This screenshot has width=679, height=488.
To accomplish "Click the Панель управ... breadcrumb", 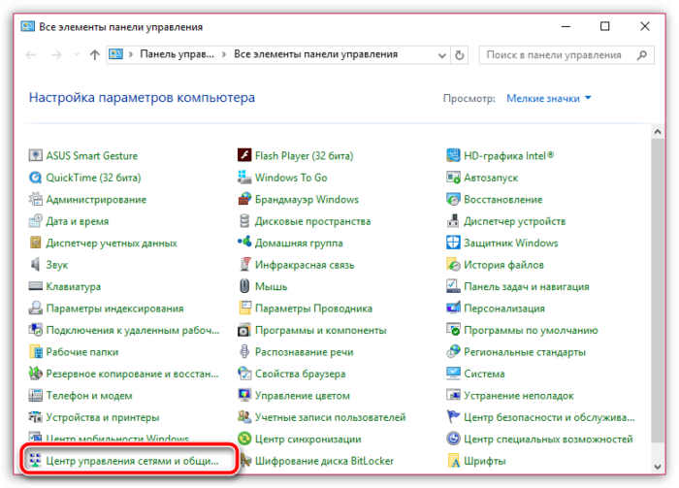I will click(177, 54).
